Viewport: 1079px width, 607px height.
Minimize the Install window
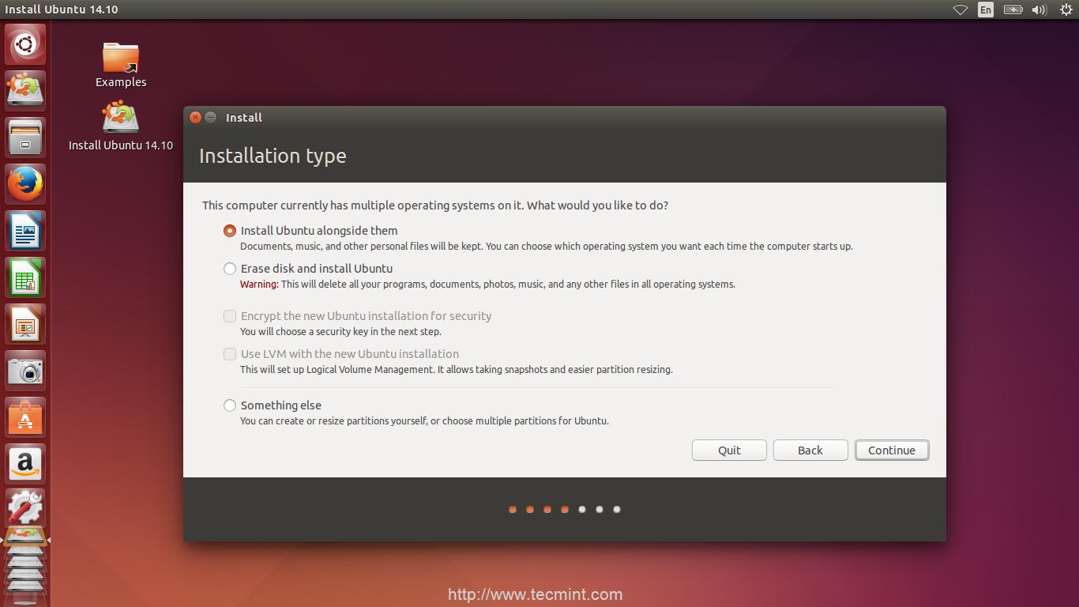click(210, 117)
